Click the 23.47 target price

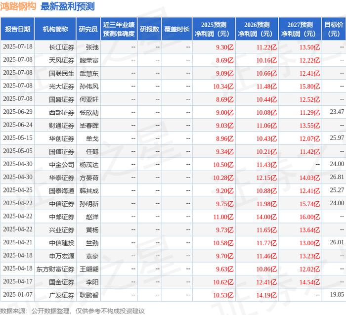pyautogui.click(x=337, y=112)
